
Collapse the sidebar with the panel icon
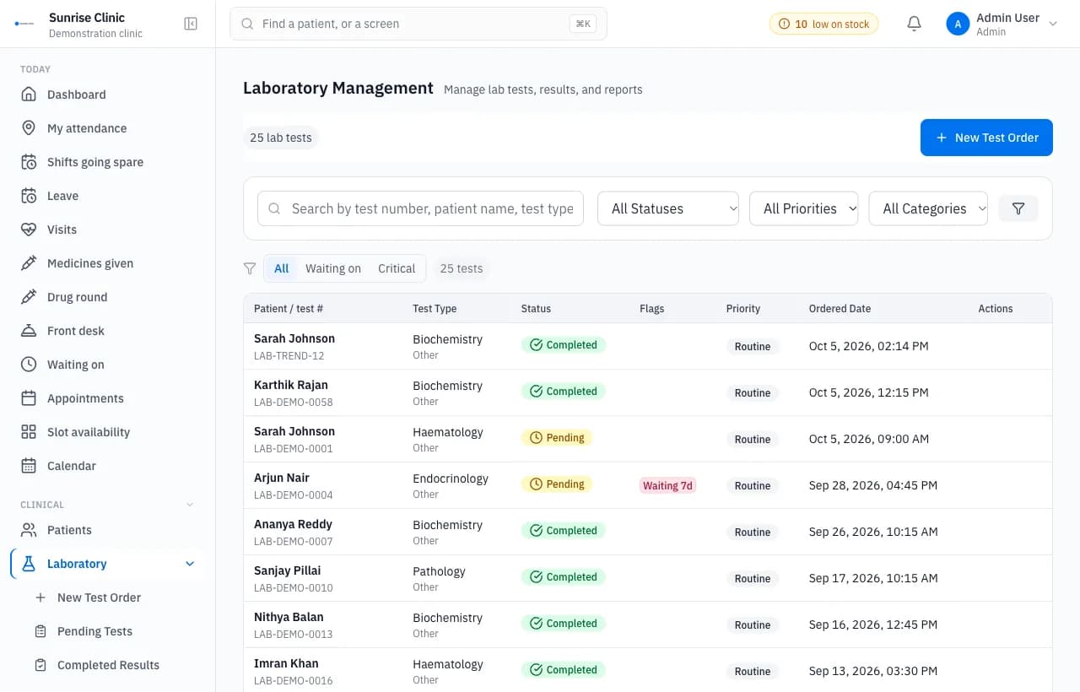191,24
